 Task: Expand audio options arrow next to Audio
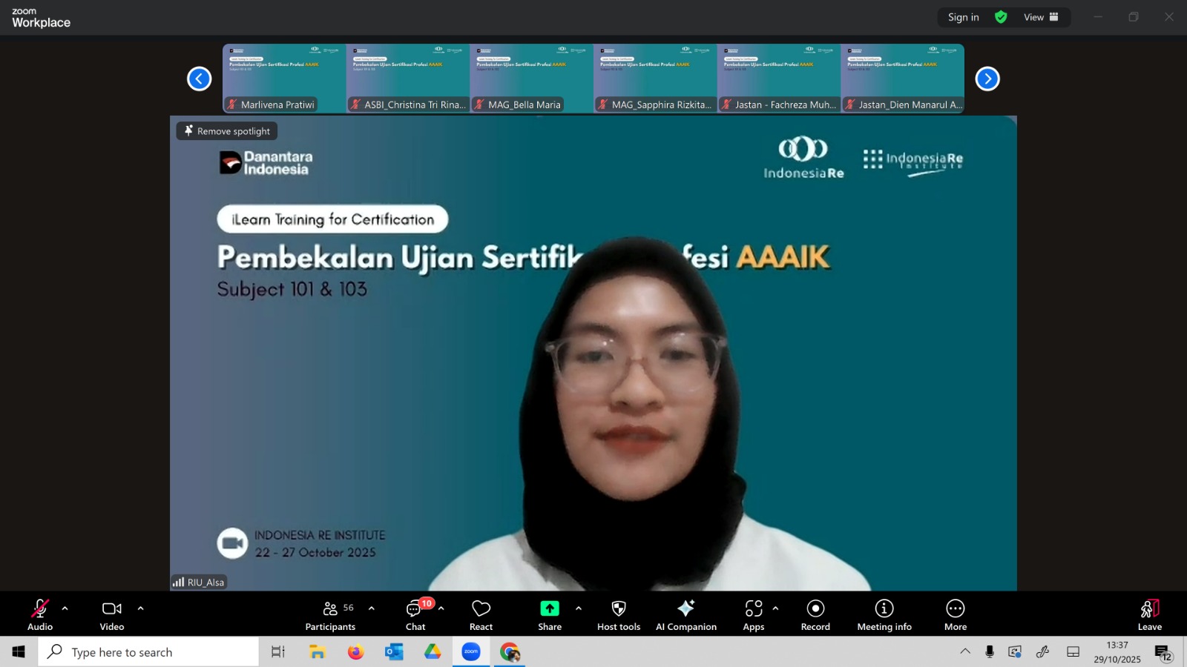(65, 608)
